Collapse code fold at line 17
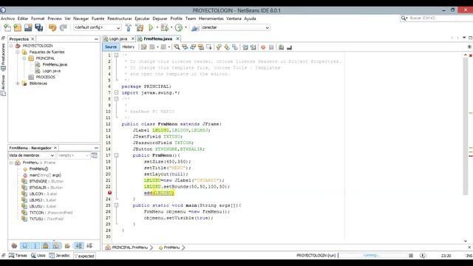The width and height of the screenshot is (473, 266). coord(116,155)
